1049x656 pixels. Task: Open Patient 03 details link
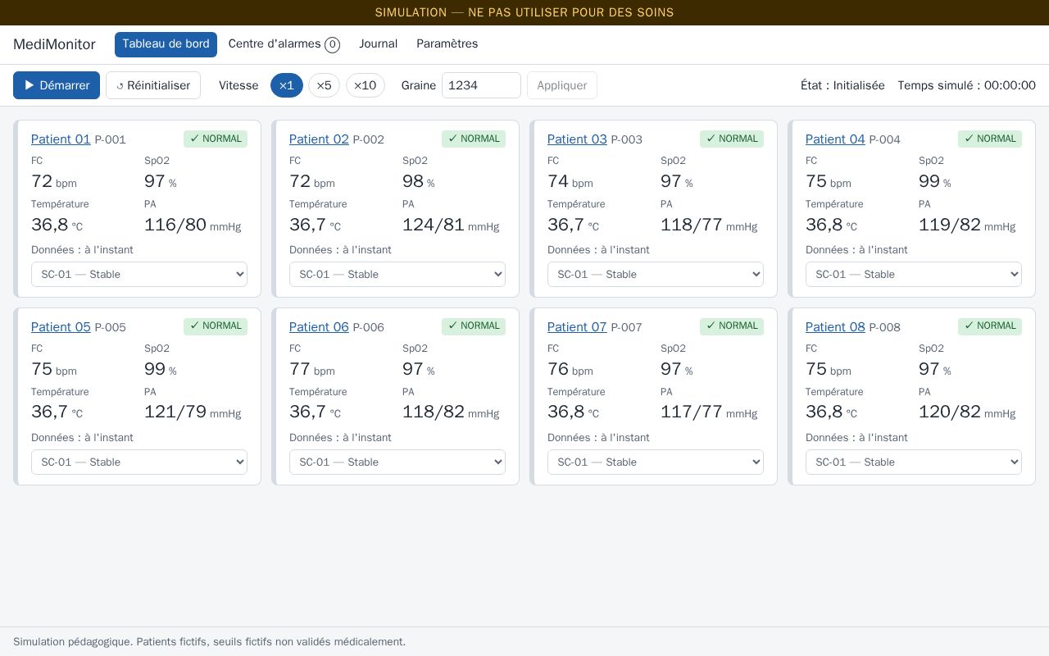577,139
